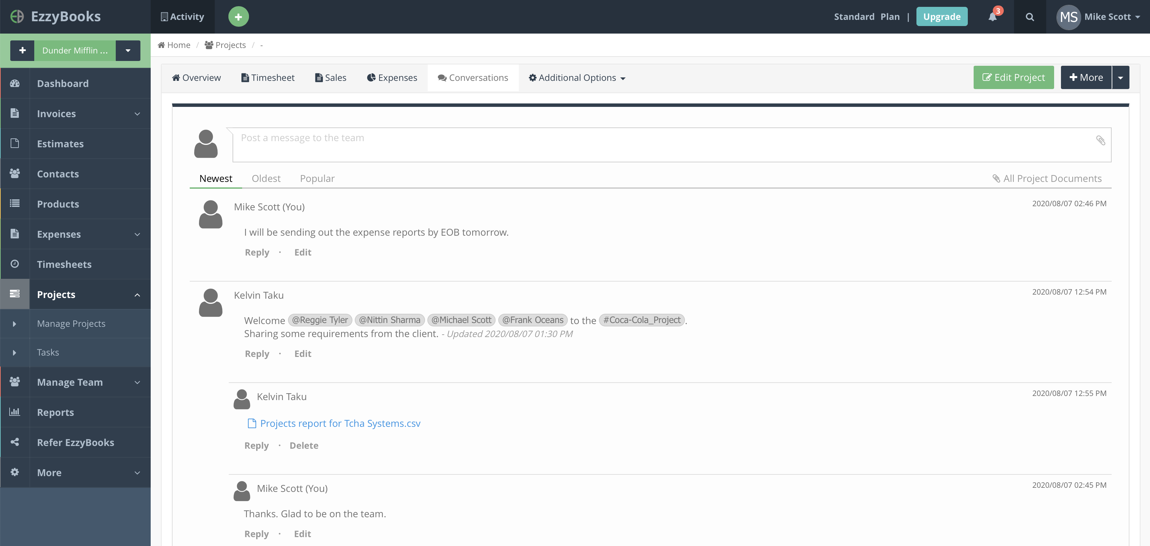Screen dimensions: 1150x546
Task: Click the MS user avatar
Action: pos(1068,17)
